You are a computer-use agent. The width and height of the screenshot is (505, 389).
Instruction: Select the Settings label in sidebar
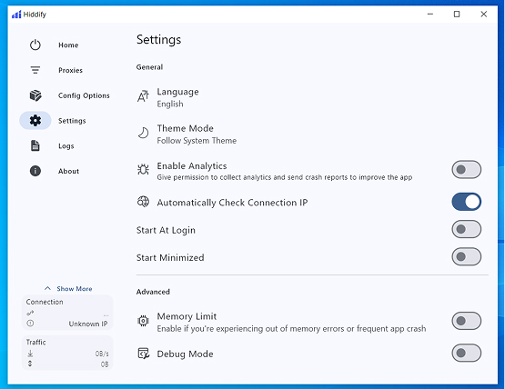[x=72, y=121]
